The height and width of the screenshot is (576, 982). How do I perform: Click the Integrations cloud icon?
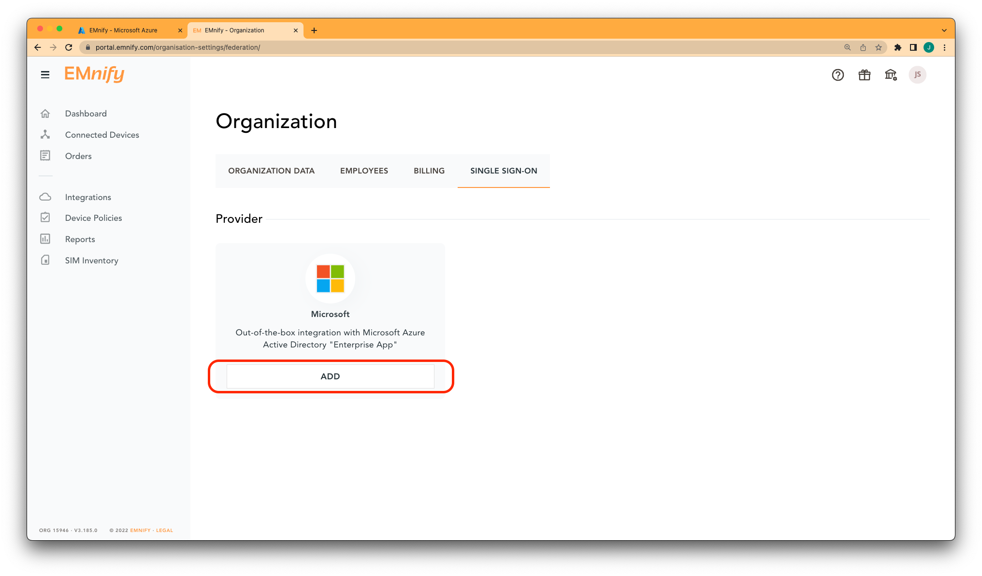coord(45,197)
